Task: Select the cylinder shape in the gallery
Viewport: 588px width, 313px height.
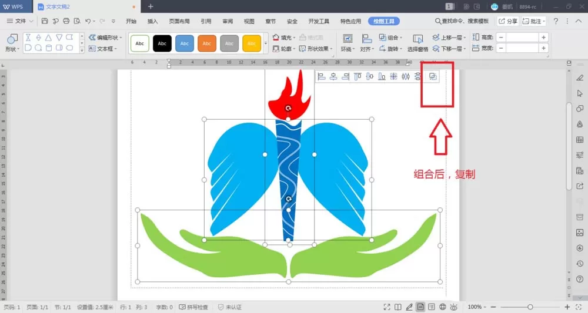Action: (49, 48)
